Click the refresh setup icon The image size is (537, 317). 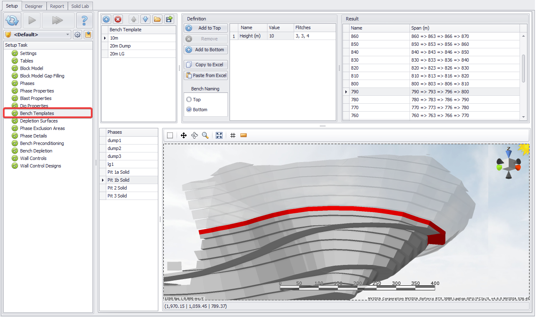(x=12, y=20)
